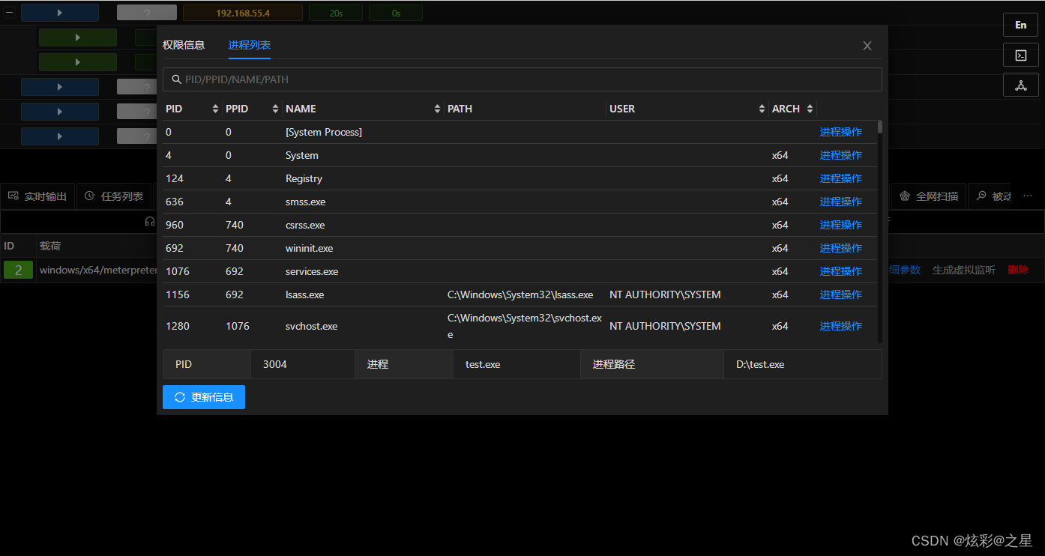The image size is (1045, 556).
Task: Click the current PID value 3004
Action: 275,364
